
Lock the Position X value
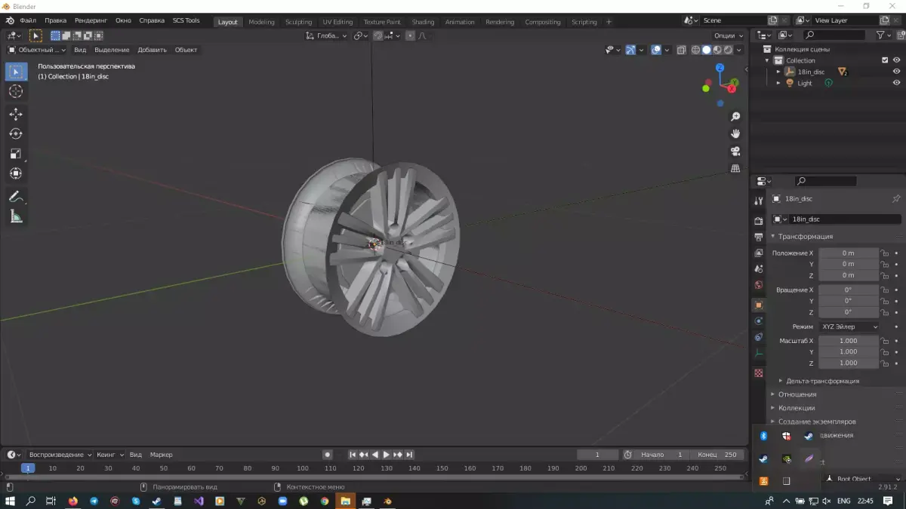coord(885,253)
